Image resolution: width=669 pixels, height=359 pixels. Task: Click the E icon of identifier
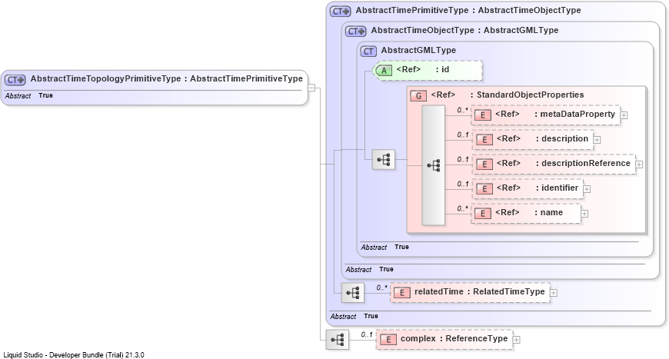484,189
